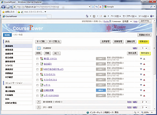The height and width of the screenshot is (115, 157).
Task: Open the address bar history dropdown
Action: click(89, 7)
